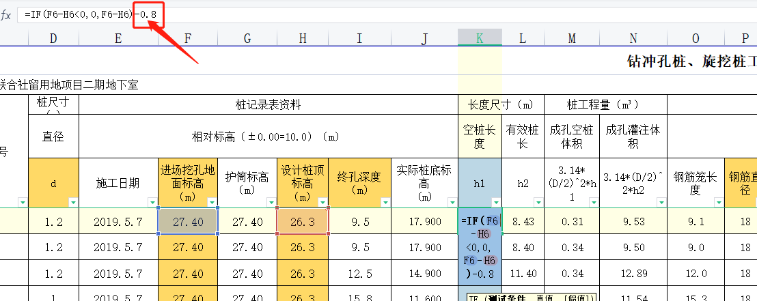Image resolution: width=757 pixels, height=301 pixels.
Task: Select the cell with value 14.900
Action: 424,274
